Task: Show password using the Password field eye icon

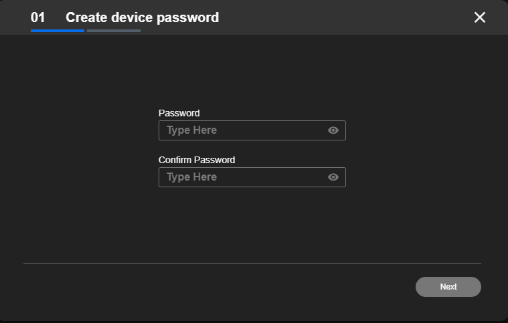Action: click(x=333, y=130)
